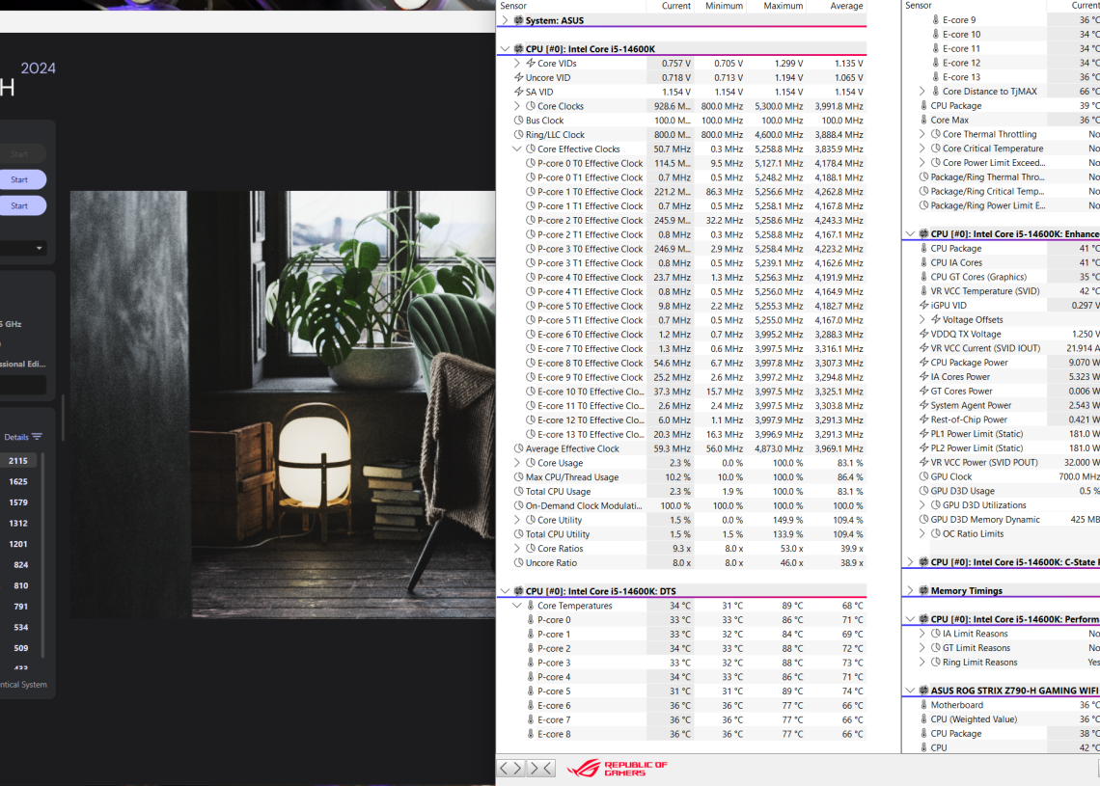Click the thermometer icon beside Core Max
This screenshot has width=1100, height=786.
[923, 120]
